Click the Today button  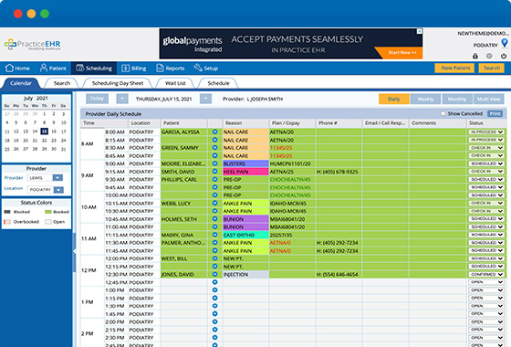[97, 99]
